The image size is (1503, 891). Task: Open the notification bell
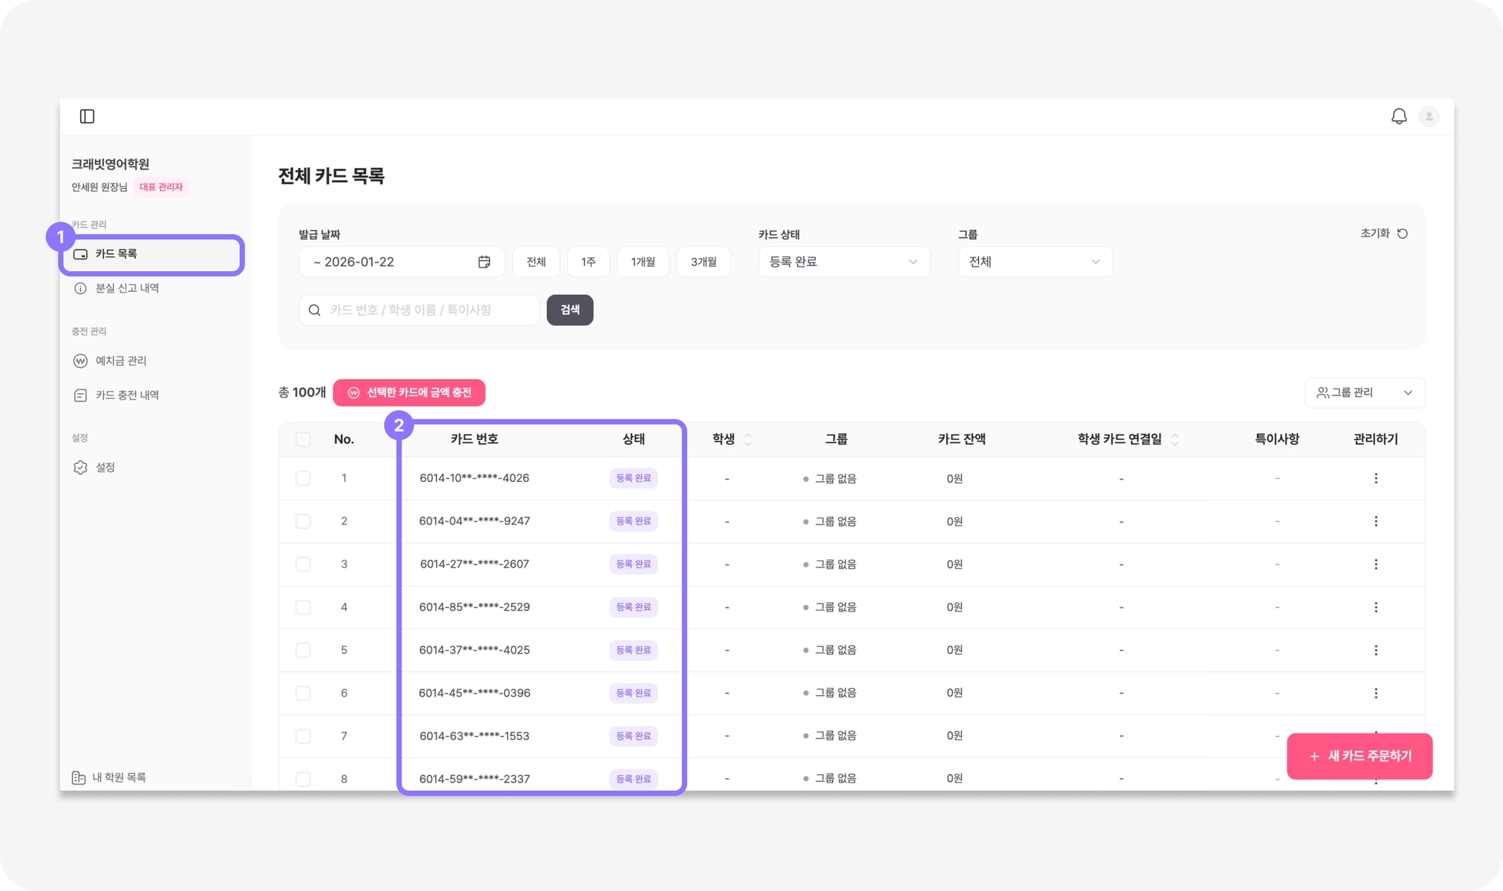(1399, 117)
